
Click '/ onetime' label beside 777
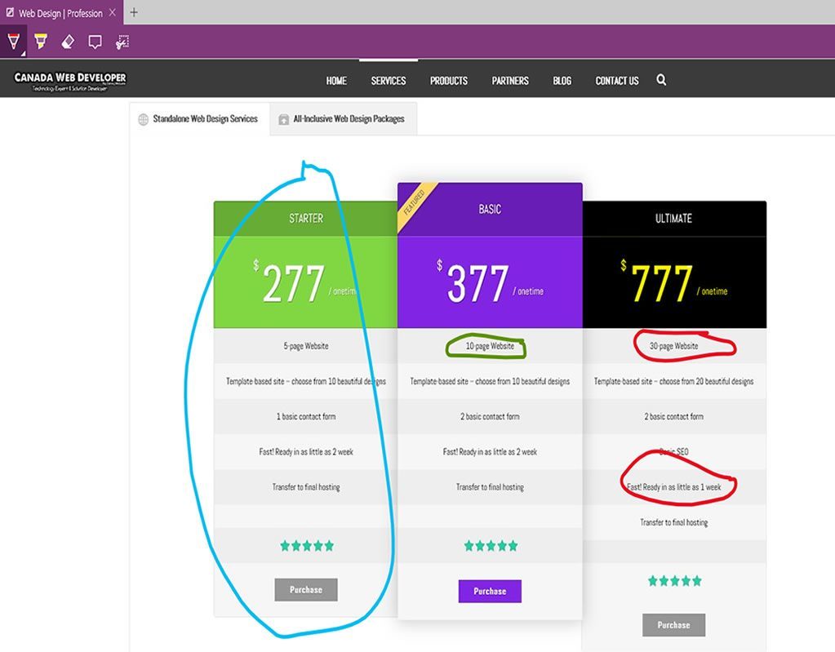(712, 291)
